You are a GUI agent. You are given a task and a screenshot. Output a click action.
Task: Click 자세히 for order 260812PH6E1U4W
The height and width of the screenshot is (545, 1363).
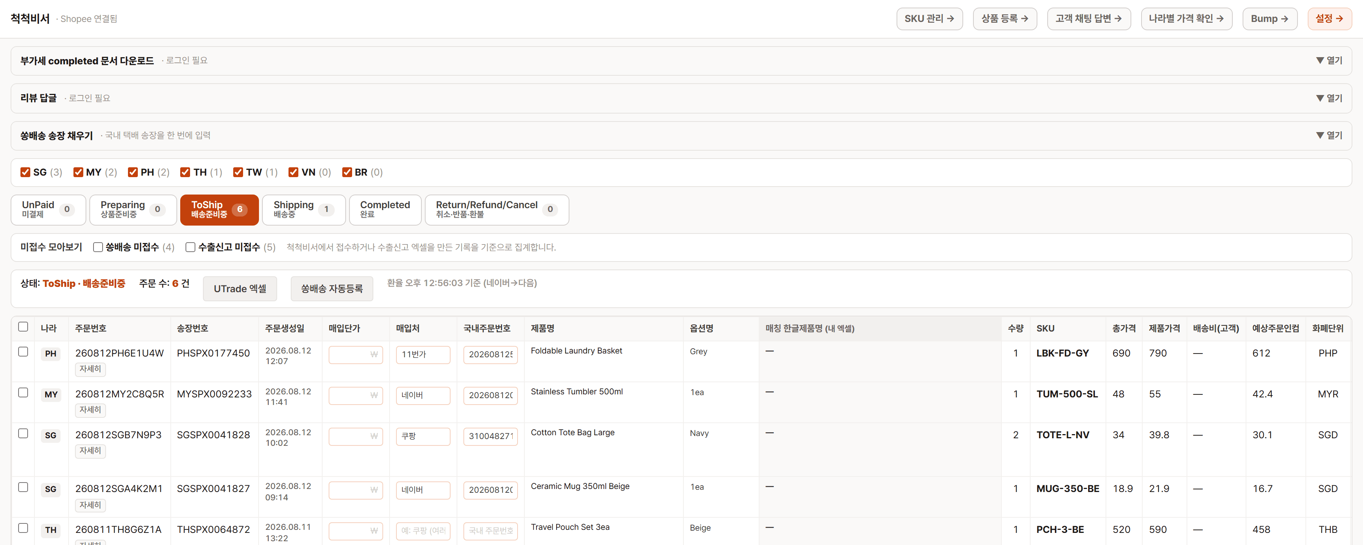90,369
